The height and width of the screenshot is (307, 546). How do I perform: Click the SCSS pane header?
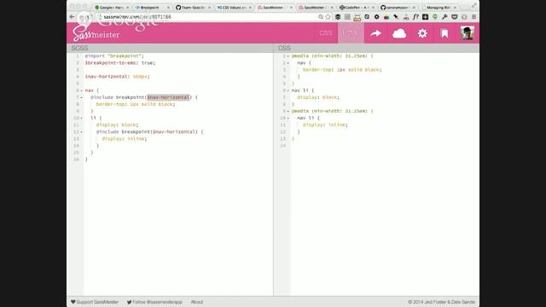click(x=170, y=48)
